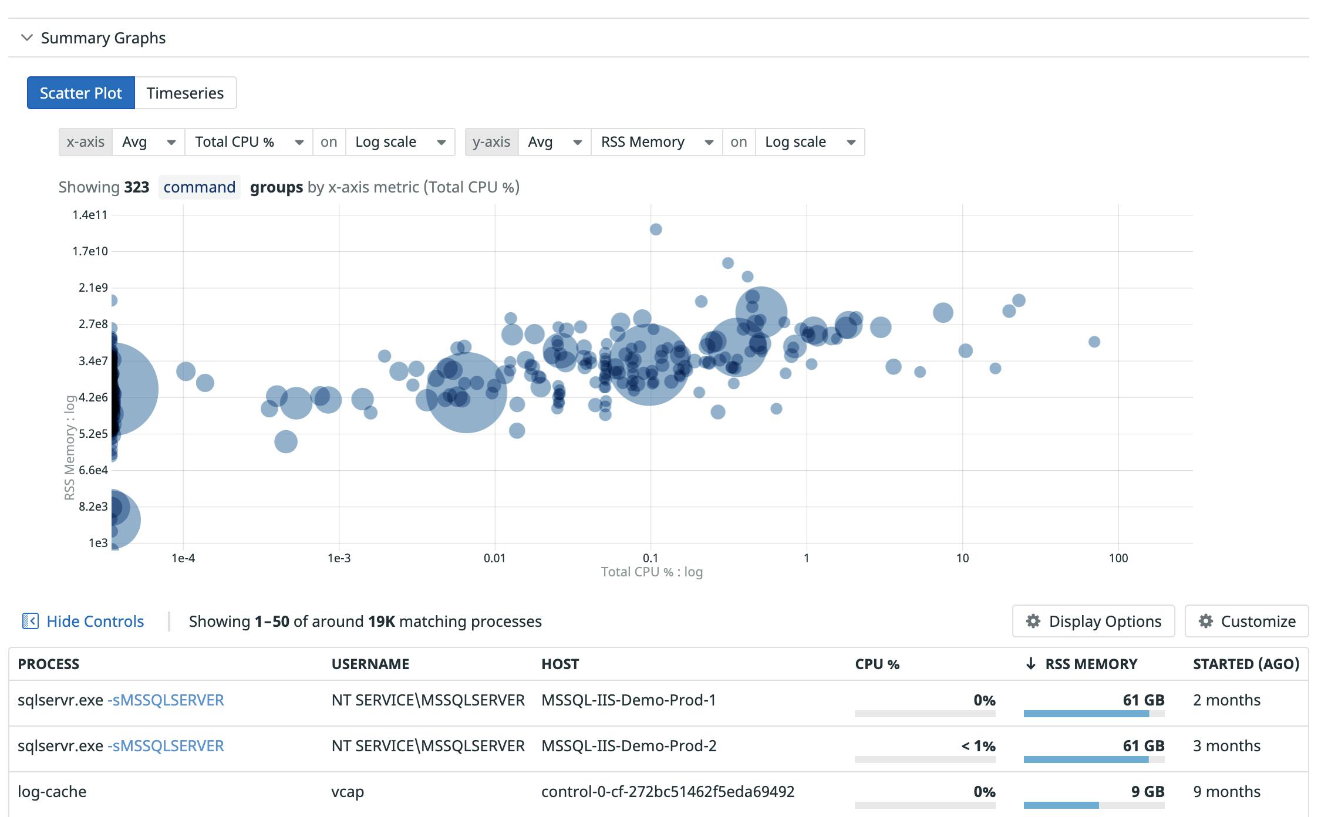Click the RSS Memory usage bar for log-cache

point(1061,805)
